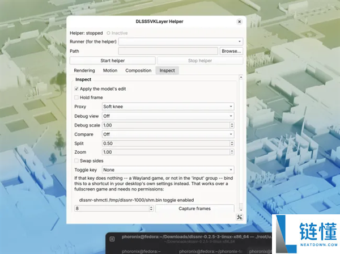The image size is (340, 254).
Task: Click the scrollbar down arrow in Inspect panel
Action: tap(241, 210)
